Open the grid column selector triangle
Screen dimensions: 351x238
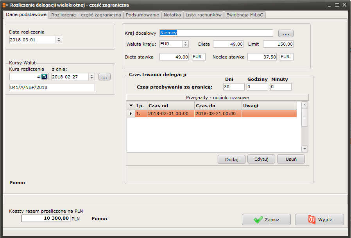(131, 105)
